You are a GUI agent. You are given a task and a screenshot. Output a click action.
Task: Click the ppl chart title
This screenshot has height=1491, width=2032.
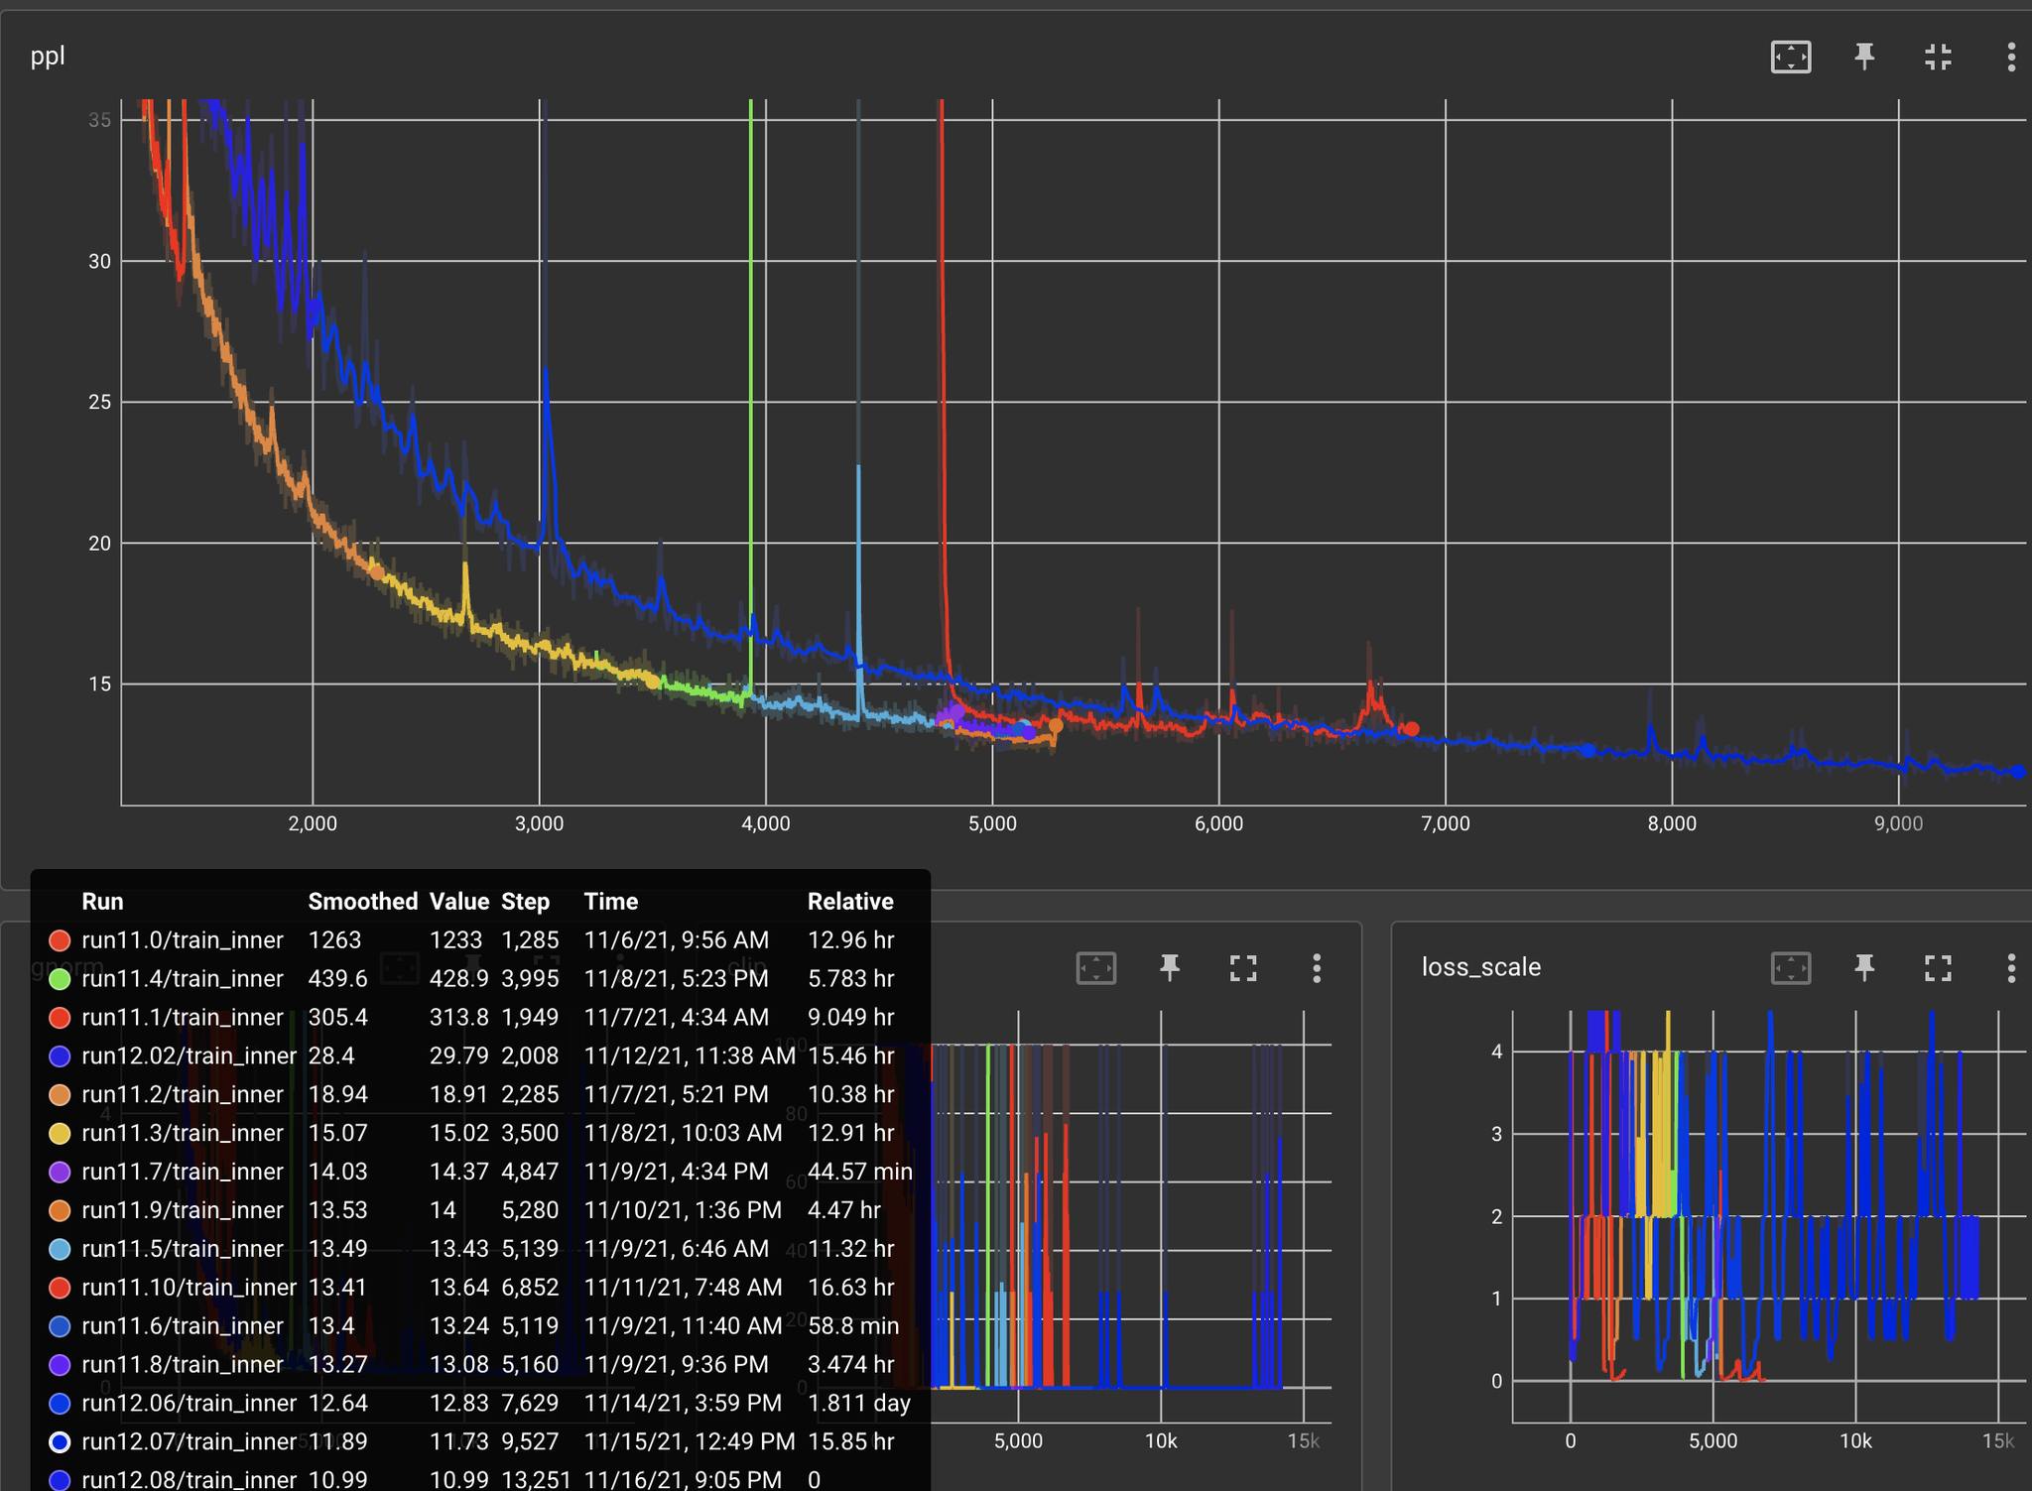click(x=48, y=57)
